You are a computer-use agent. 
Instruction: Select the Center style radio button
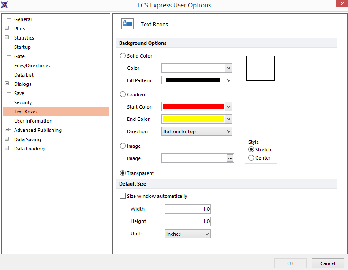tap(251, 158)
